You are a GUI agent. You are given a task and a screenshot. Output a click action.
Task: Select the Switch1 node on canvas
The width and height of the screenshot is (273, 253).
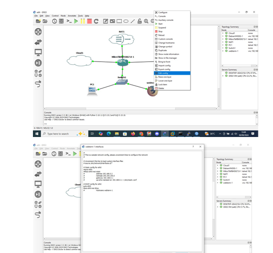point(122,82)
